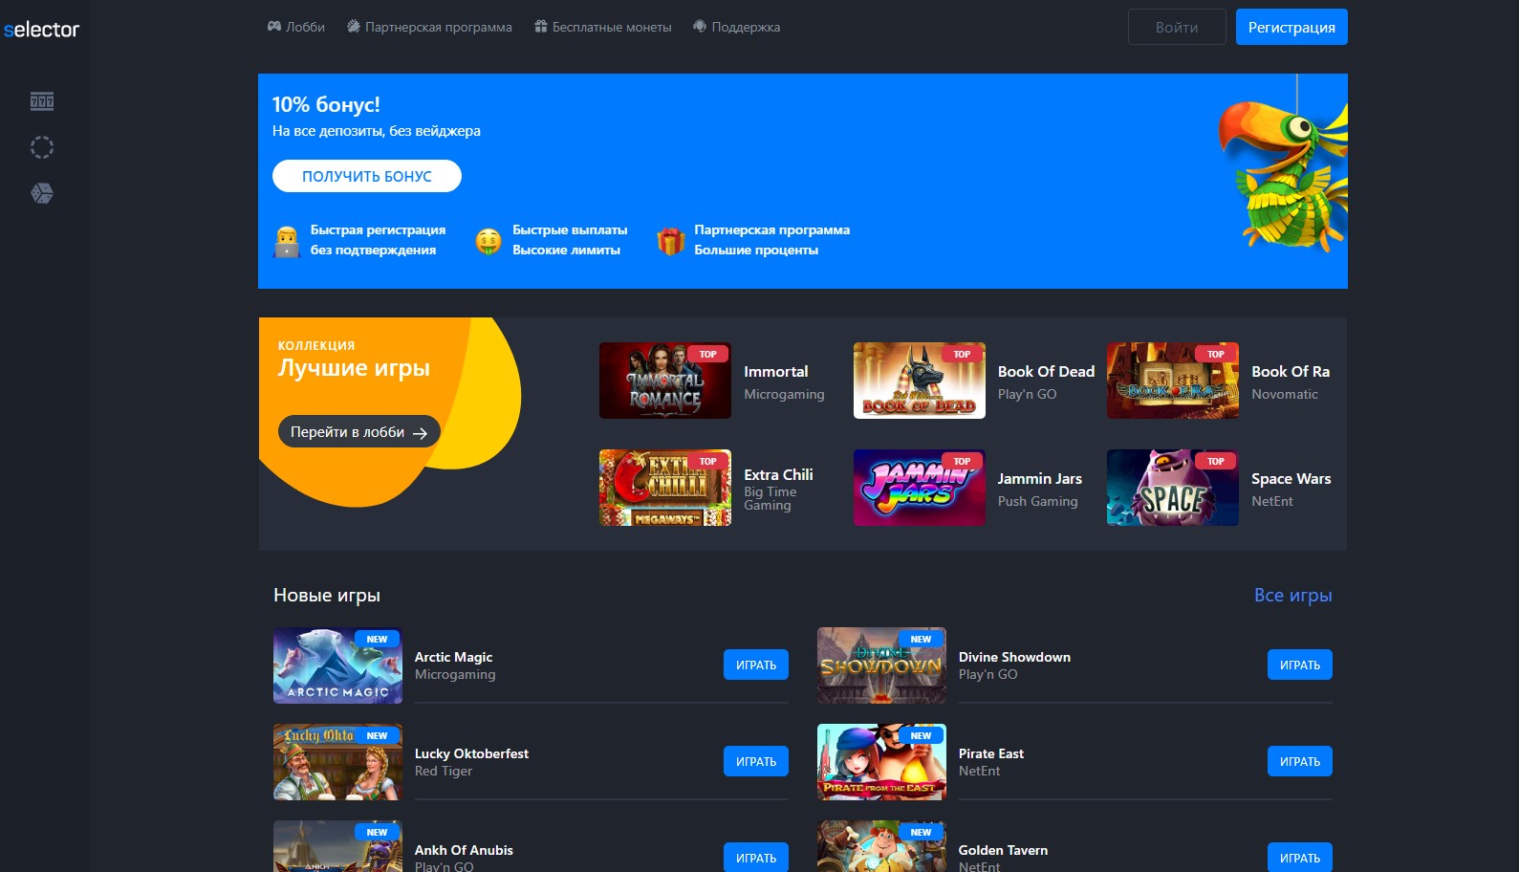Play Pirate East with ИГРАТЬ button

click(1300, 761)
